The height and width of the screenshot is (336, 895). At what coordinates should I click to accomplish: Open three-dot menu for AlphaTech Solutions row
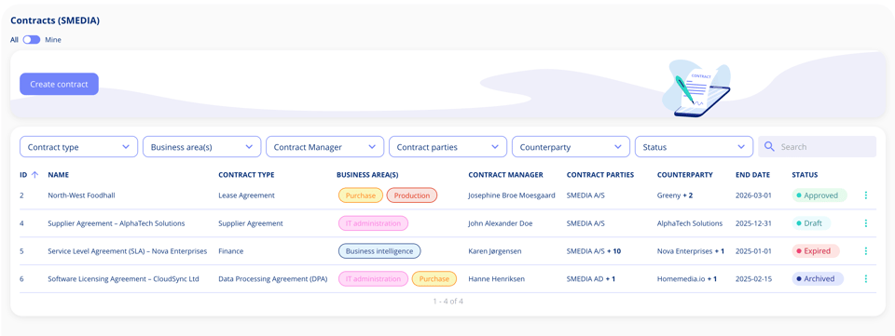pos(866,223)
